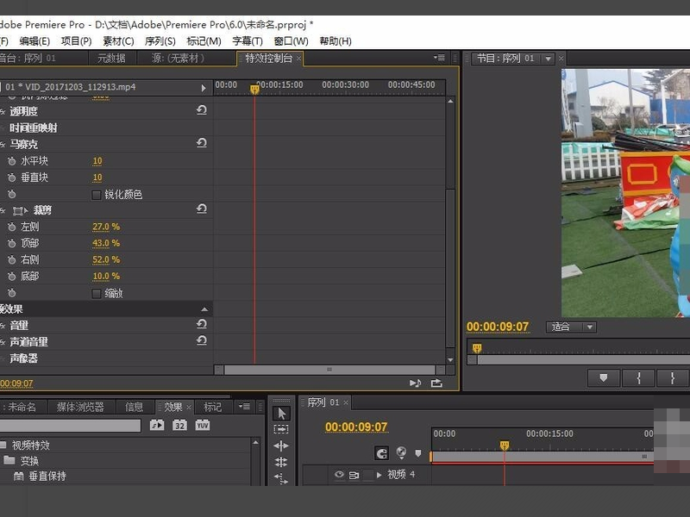
Task: Open the 编辑(E) menu
Action: click(34, 41)
